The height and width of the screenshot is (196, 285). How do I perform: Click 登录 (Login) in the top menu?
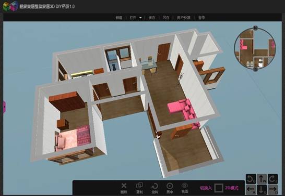[x=201, y=18]
